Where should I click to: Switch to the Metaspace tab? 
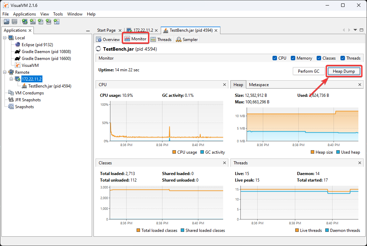[259, 85]
